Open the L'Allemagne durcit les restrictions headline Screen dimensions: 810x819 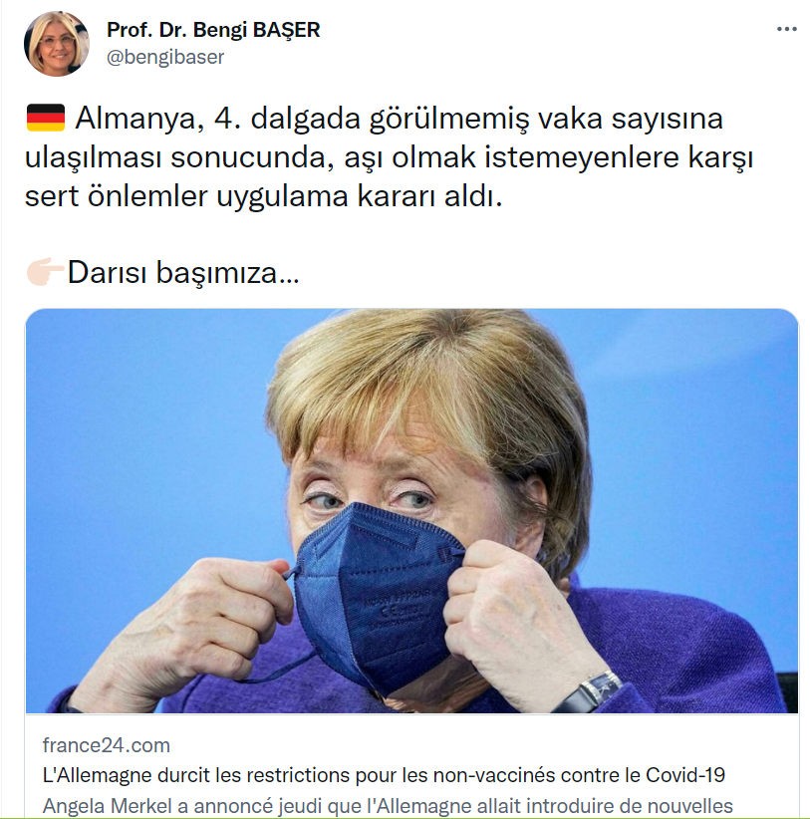(x=384, y=775)
